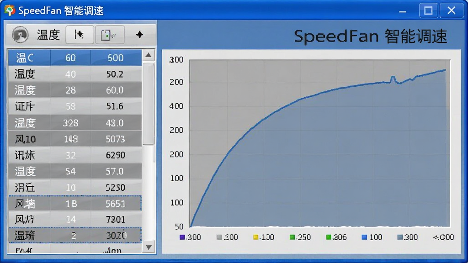The height and width of the screenshot is (263, 468).
Task: Click the 500 header cell
Action: click(x=116, y=58)
